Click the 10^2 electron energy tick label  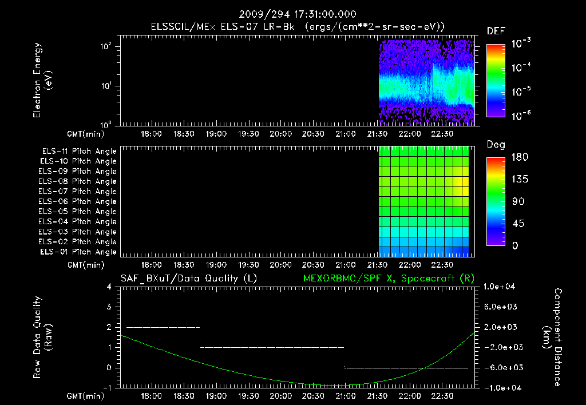point(105,46)
